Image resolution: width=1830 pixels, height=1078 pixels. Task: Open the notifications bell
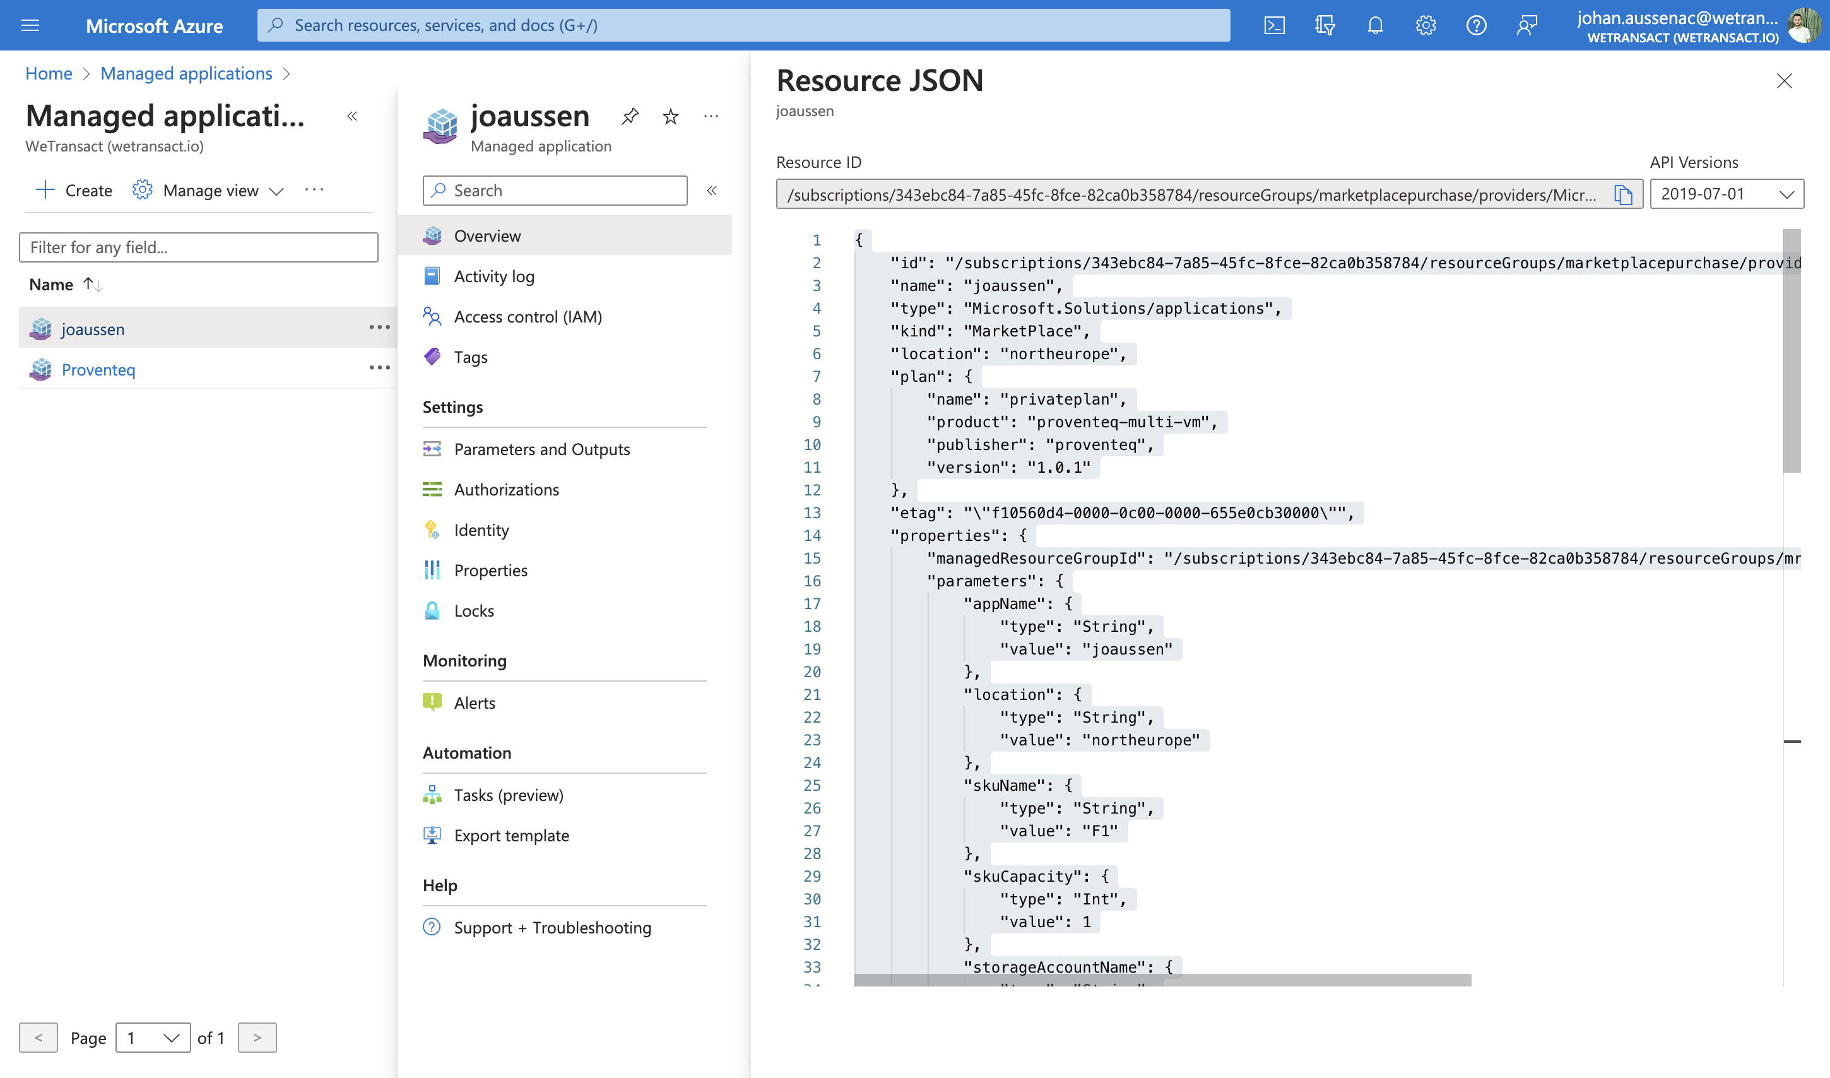coord(1376,25)
